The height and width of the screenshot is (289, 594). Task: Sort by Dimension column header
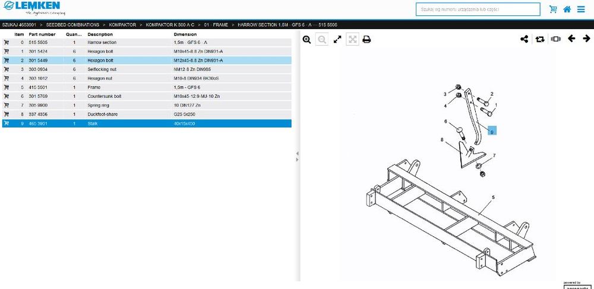coord(185,34)
